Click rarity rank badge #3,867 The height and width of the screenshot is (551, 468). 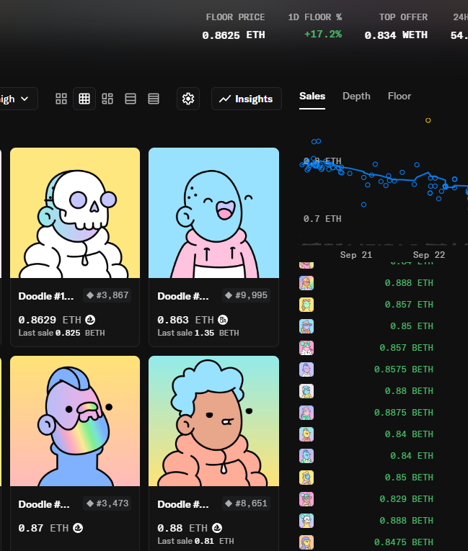pos(107,295)
